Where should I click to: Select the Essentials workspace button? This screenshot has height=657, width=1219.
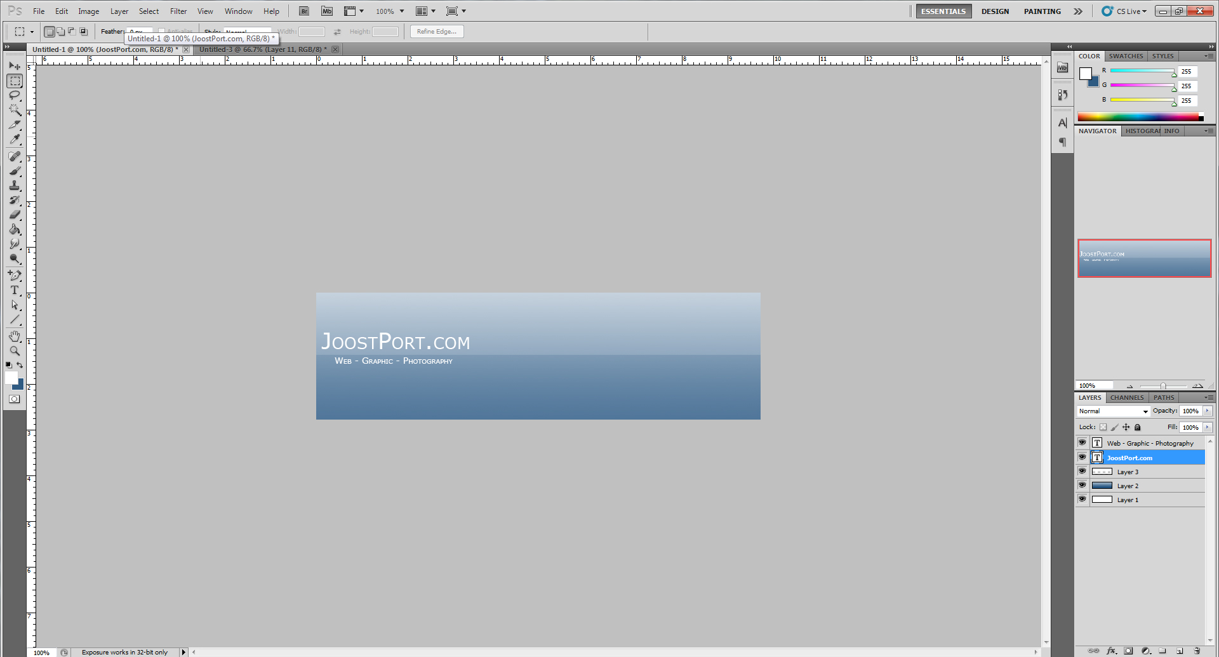pos(943,11)
